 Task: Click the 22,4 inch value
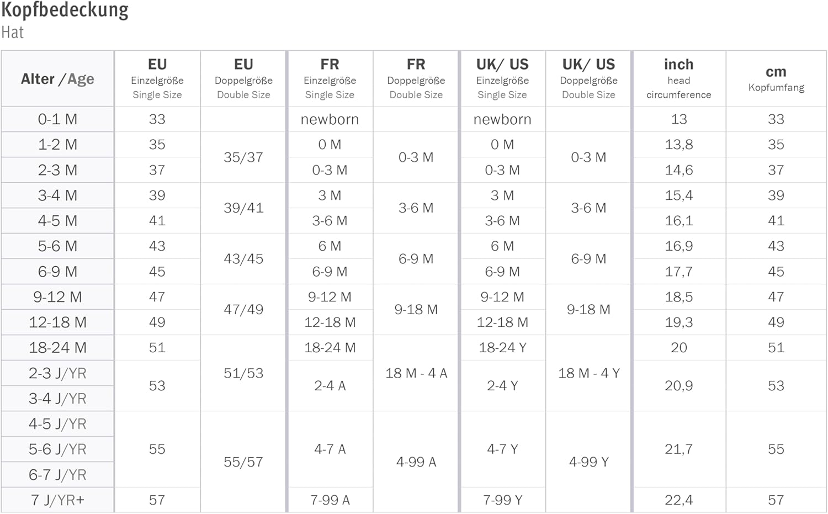click(x=678, y=500)
